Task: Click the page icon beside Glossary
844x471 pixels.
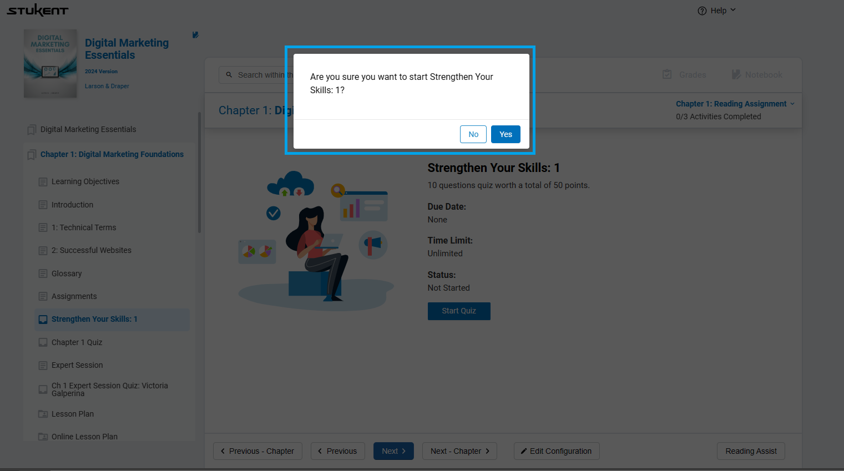Action: point(43,274)
